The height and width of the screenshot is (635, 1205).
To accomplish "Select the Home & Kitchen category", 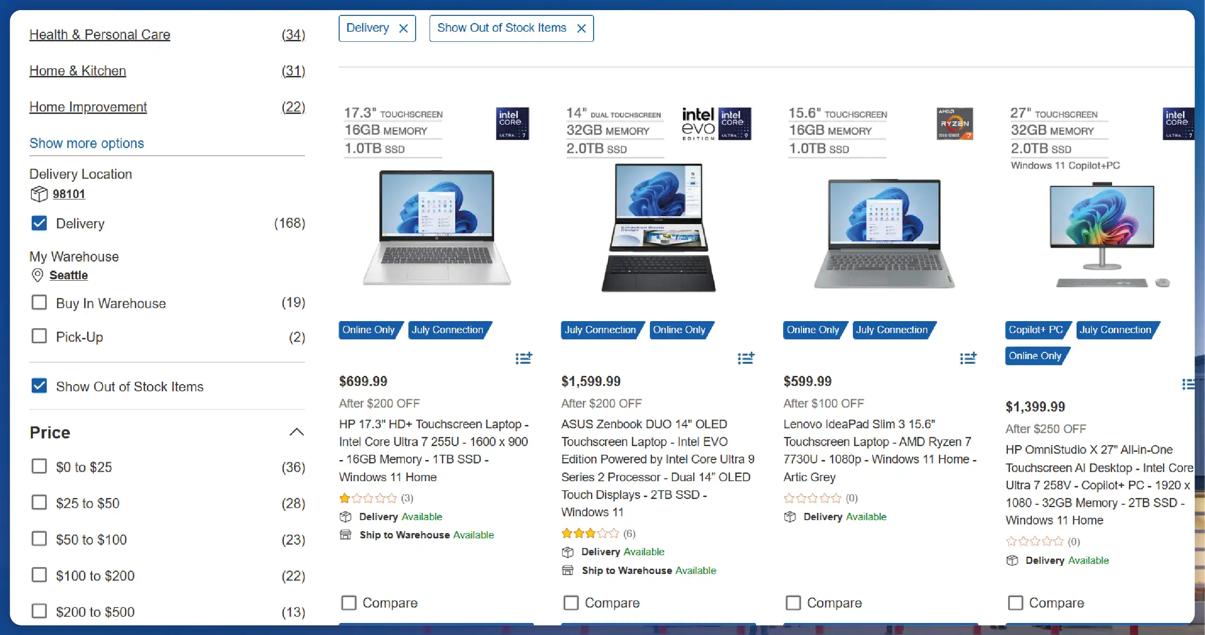I will [x=77, y=71].
